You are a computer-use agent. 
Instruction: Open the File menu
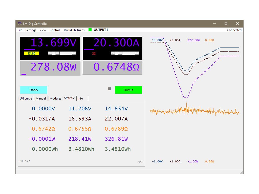pos(20,30)
